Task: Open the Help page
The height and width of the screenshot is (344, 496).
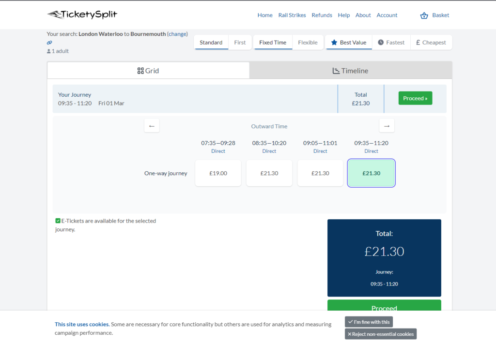Action: point(343,15)
